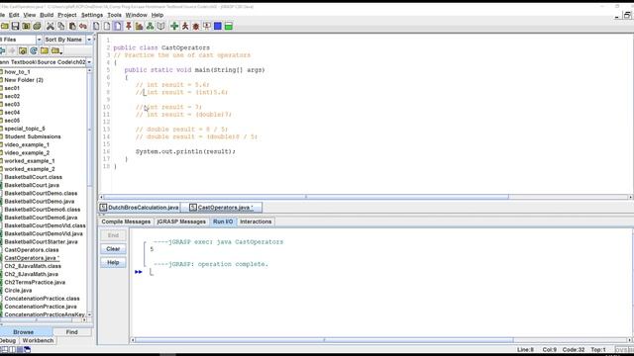Screen dimensions: 634x356
Task: Click the folder options icon with arrow
Action: point(56,50)
